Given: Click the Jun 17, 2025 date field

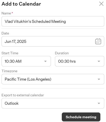Looking at the screenshot, I should point(53,41).
